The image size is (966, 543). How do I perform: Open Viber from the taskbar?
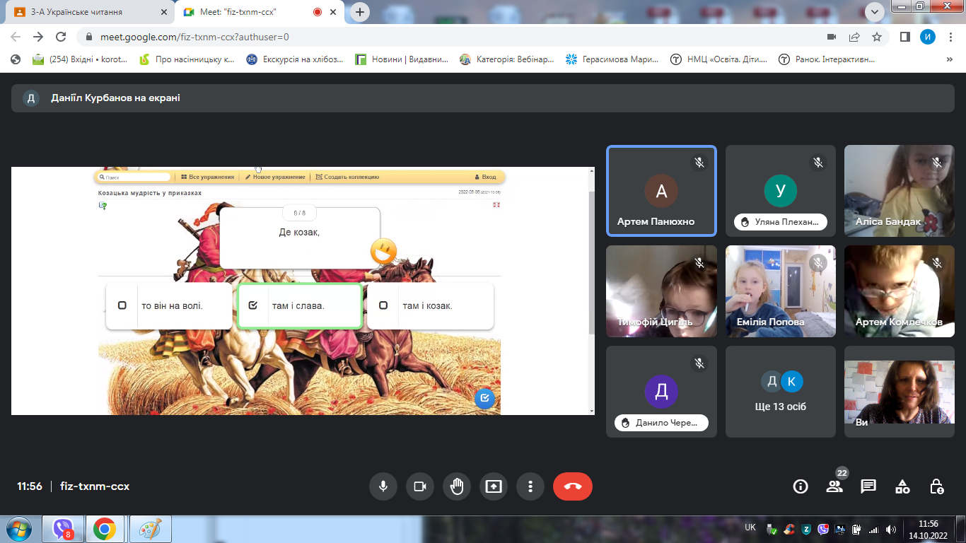tap(64, 529)
